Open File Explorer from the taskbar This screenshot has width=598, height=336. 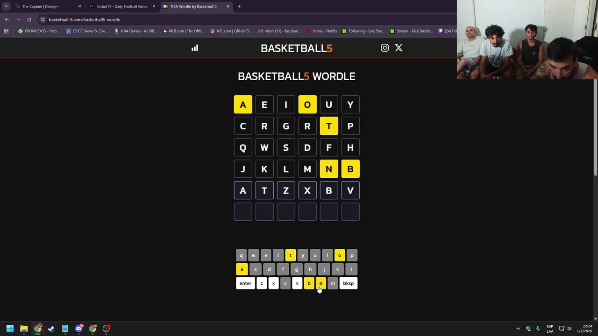point(24,329)
